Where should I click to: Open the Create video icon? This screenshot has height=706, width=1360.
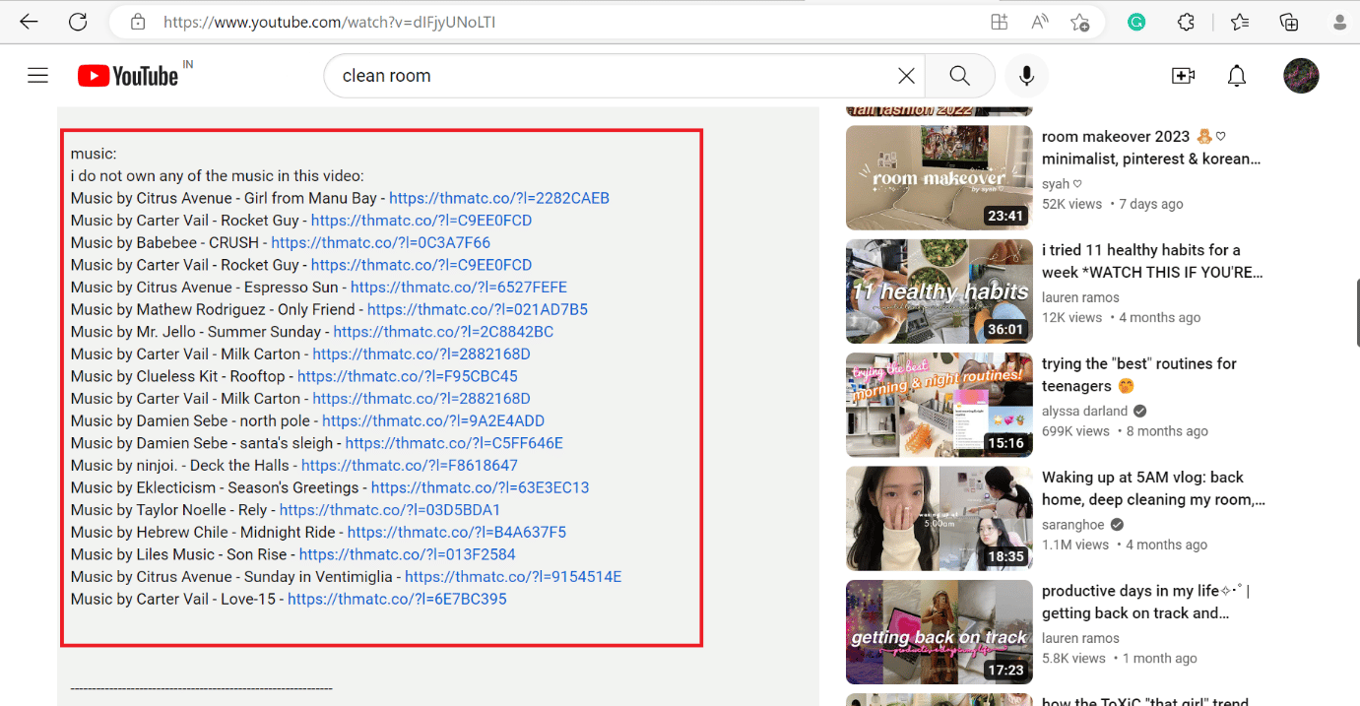point(1183,76)
